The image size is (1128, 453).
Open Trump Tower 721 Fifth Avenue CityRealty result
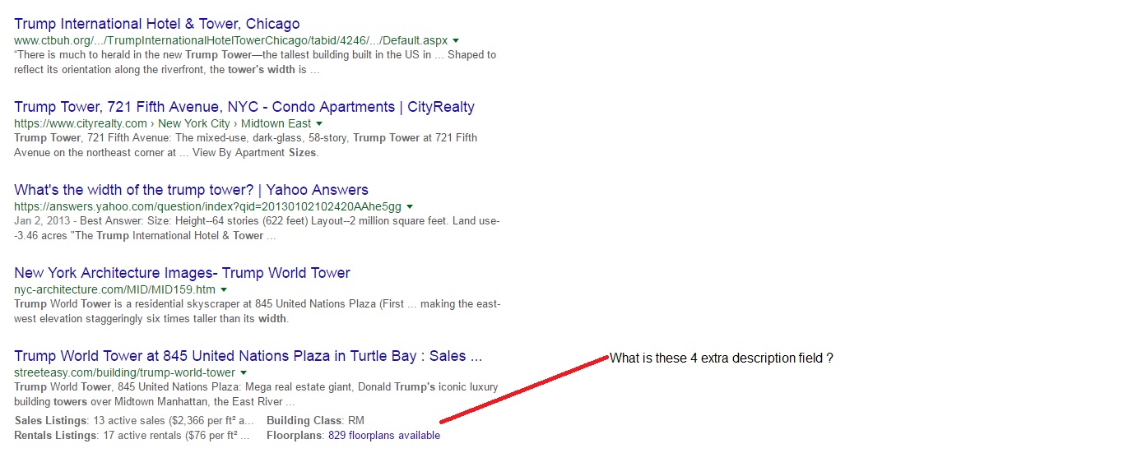coord(244,107)
